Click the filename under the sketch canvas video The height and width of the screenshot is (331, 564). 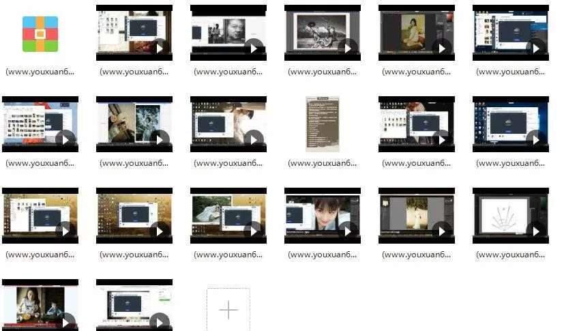click(x=510, y=255)
